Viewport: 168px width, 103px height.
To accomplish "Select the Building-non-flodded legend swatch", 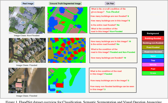I will (153, 43).
